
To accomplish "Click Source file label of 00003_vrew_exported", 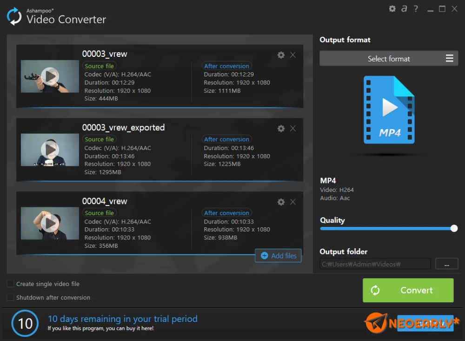I will (x=100, y=139).
